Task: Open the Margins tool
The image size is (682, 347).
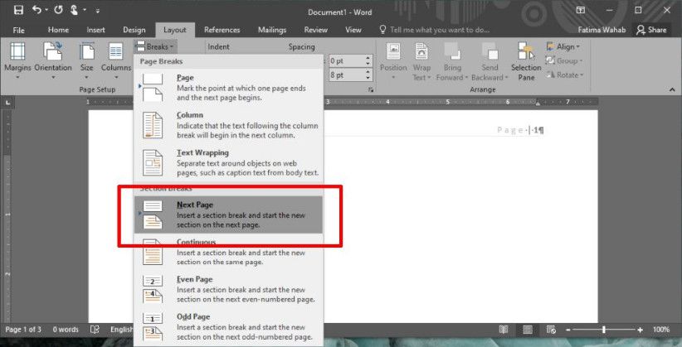Action: pos(17,58)
